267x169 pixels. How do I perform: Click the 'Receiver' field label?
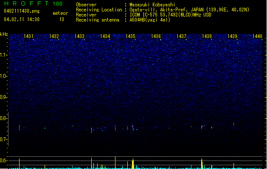pos(86,15)
